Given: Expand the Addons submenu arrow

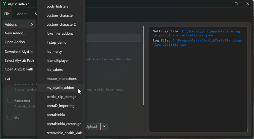Looking at the screenshot, I should click(x=32, y=25).
